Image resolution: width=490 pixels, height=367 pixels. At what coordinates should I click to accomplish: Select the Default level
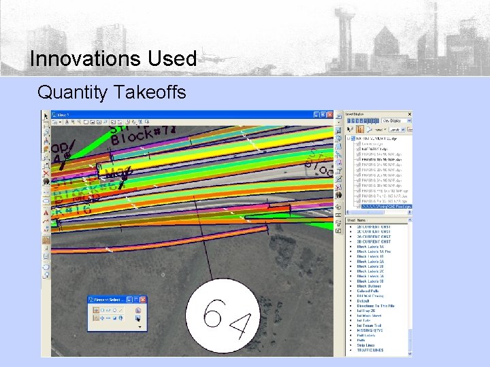[x=363, y=301]
